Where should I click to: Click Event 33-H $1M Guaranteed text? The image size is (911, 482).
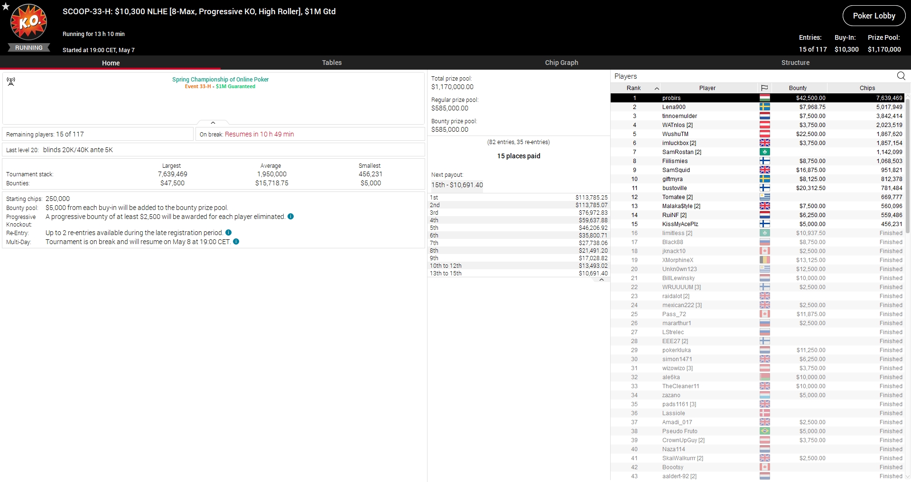pyautogui.click(x=220, y=86)
